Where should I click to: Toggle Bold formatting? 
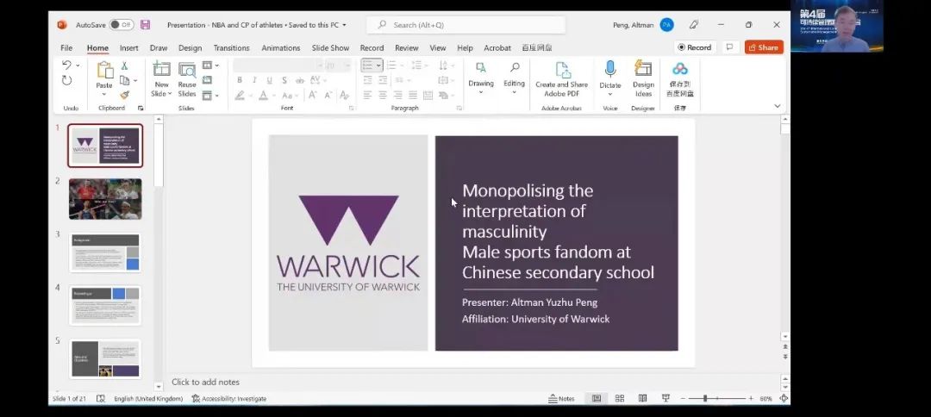point(240,80)
